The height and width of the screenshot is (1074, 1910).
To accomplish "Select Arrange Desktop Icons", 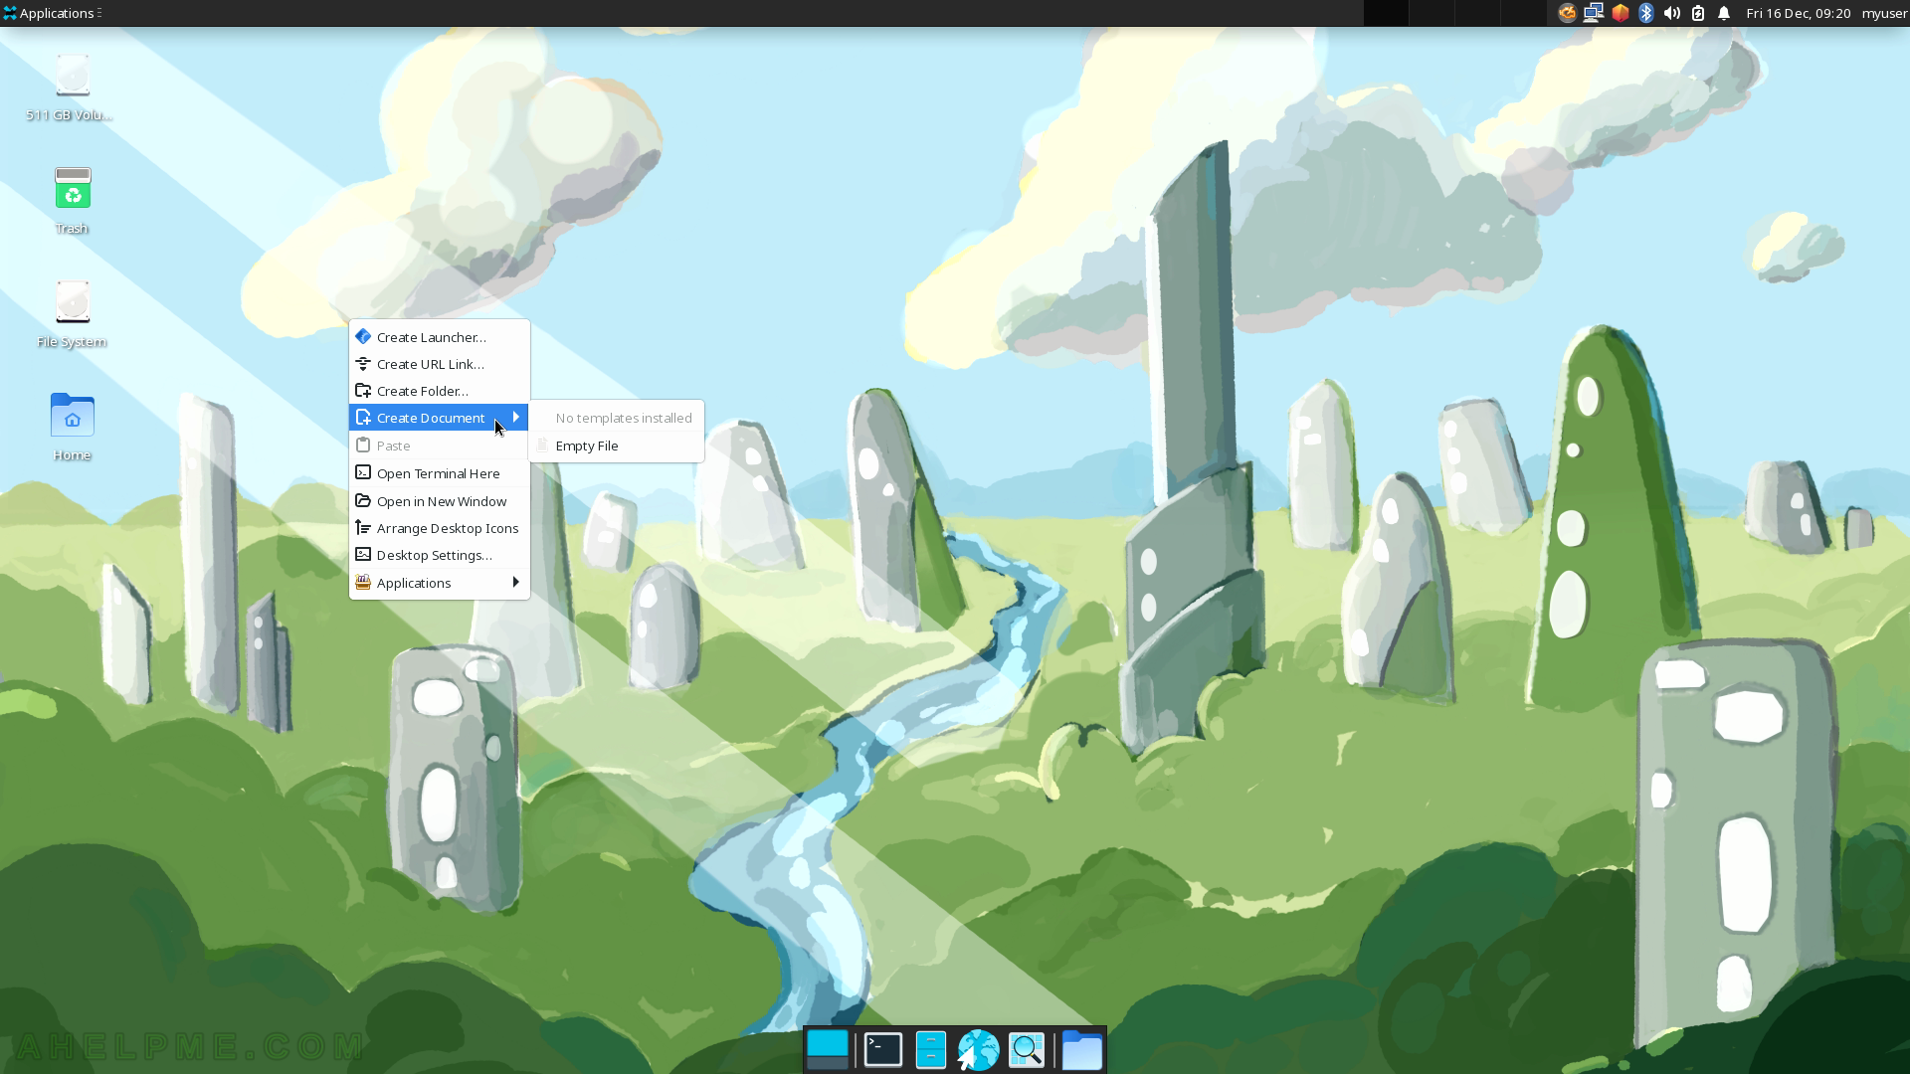I will tap(439, 528).
